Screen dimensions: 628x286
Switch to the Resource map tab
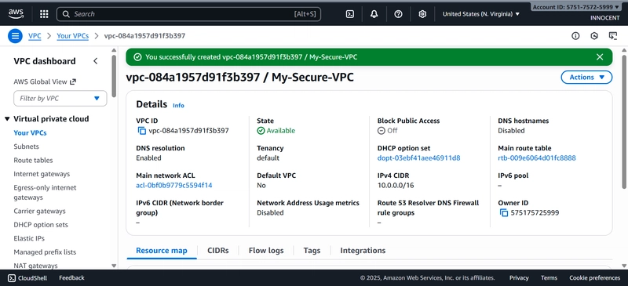162,251
